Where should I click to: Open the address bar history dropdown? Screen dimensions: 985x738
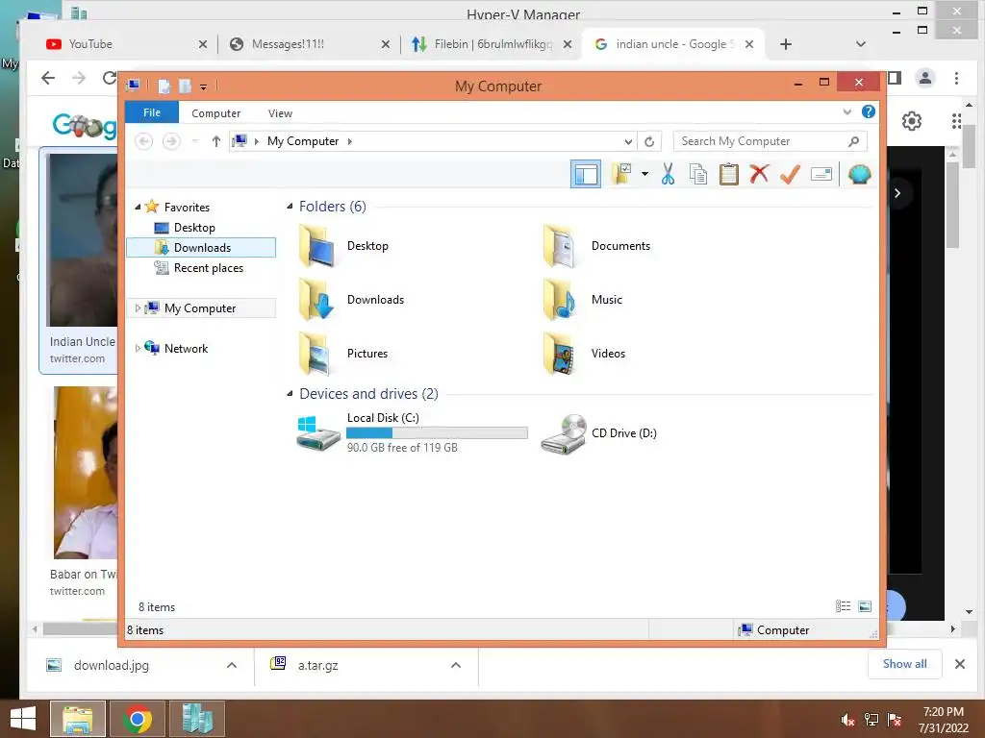tap(627, 142)
